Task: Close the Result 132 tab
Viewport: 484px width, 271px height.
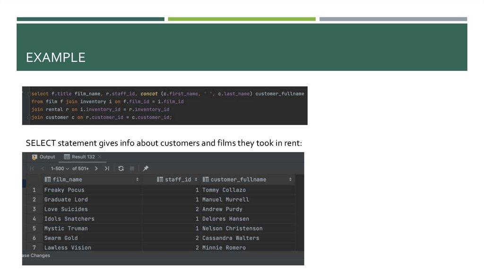Action: click(100, 157)
